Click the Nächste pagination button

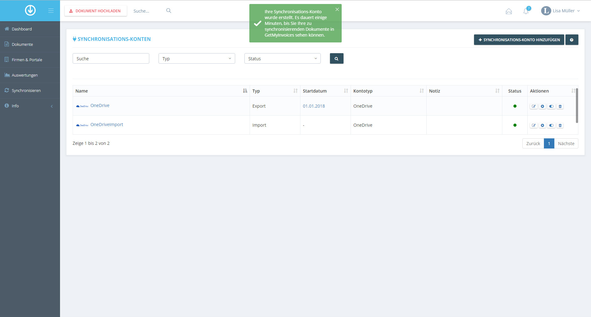click(x=566, y=144)
